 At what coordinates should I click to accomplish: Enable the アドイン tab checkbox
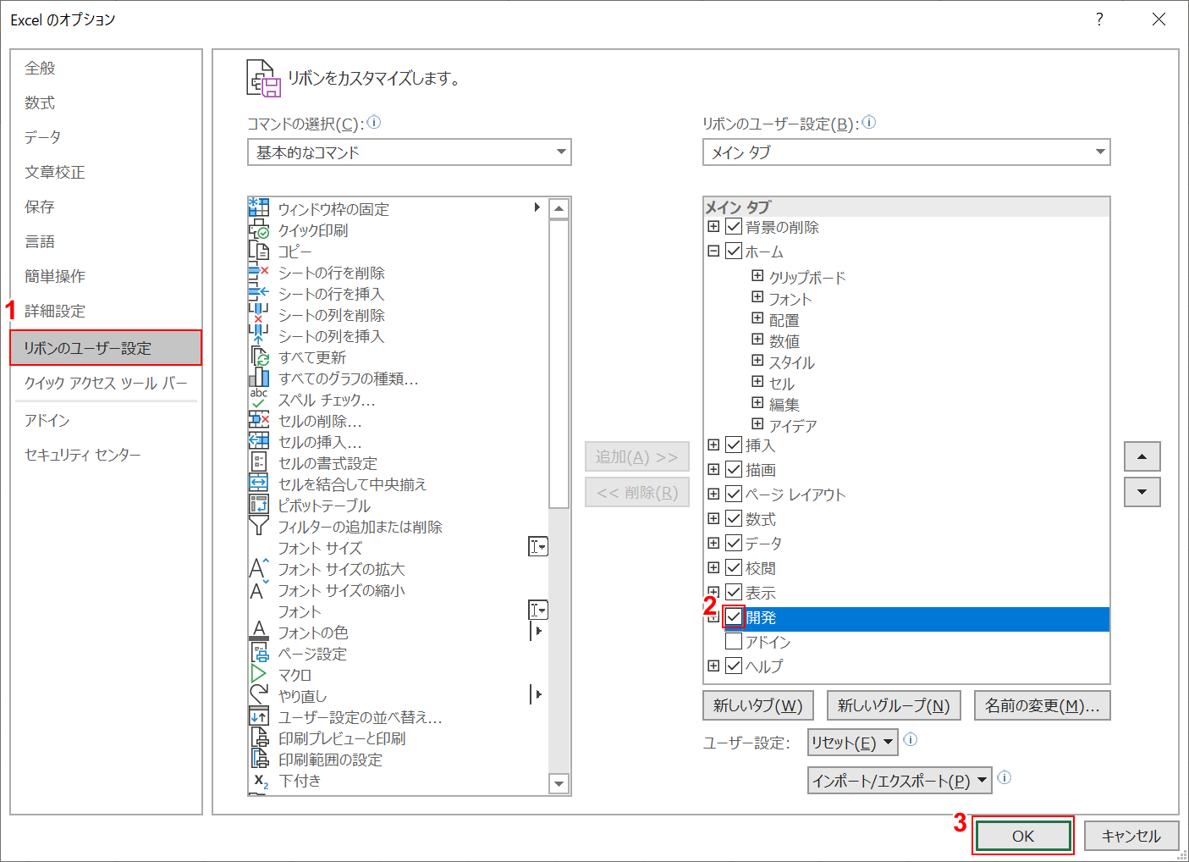[733, 641]
